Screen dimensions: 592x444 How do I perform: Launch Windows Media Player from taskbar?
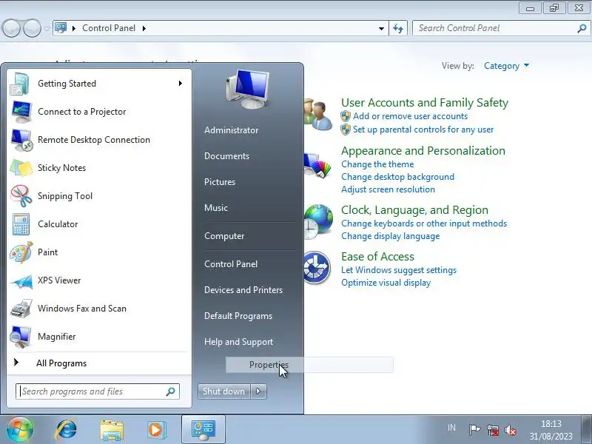[155, 430]
